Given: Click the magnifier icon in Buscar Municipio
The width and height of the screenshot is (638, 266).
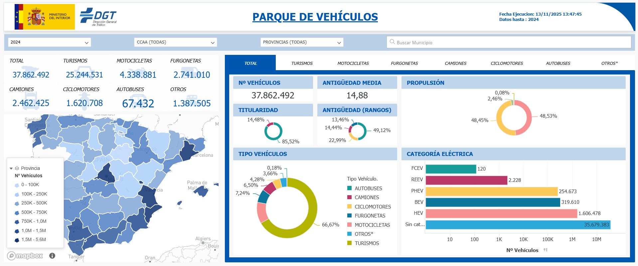Looking at the screenshot, I should point(393,42).
